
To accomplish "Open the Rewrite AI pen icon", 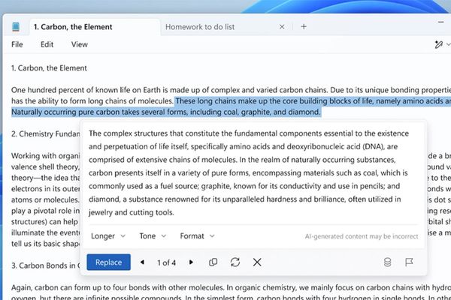I will [x=438, y=44].
